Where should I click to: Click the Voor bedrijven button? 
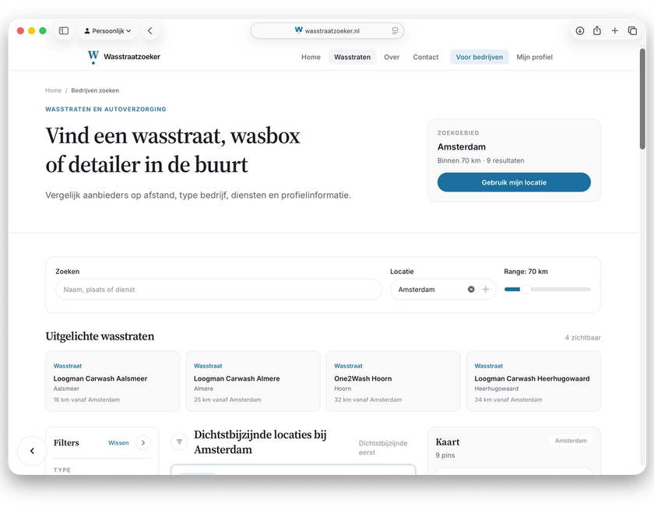[480, 57]
